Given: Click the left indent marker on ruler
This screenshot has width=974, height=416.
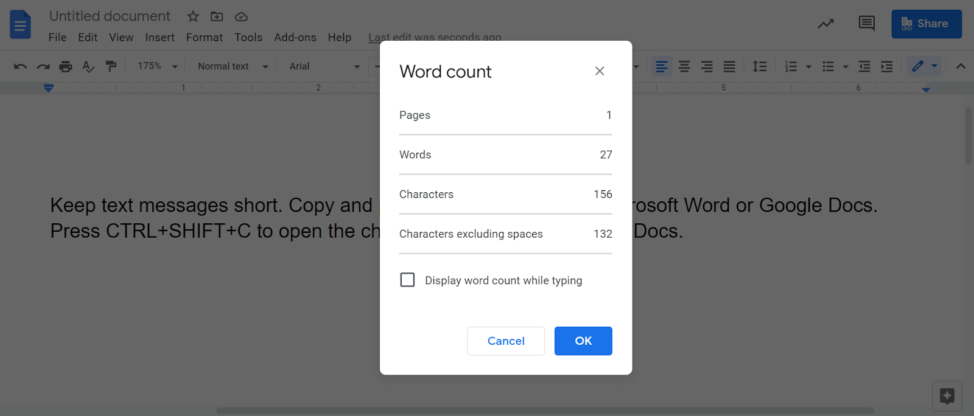Looking at the screenshot, I should click(49, 88).
